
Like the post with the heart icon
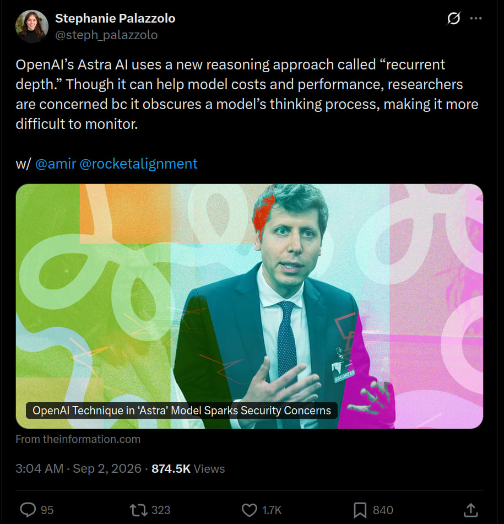coord(249,510)
